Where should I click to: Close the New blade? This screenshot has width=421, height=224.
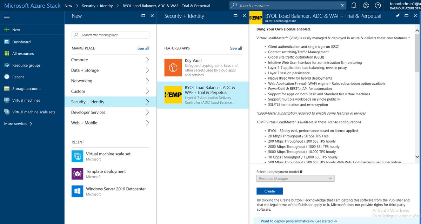152,16
